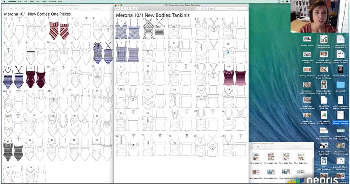Open Finder action gear menu
The height and width of the screenshot is (184, 350).
coord(259,147)
